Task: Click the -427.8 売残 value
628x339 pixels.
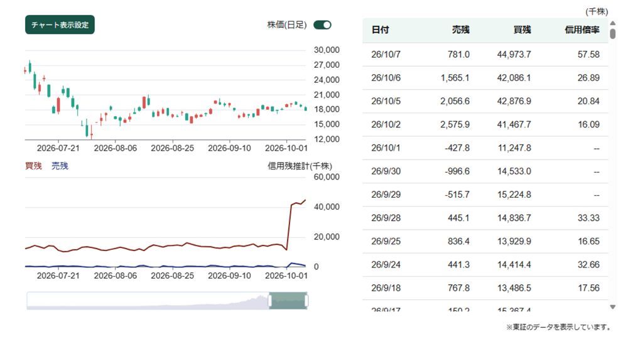Action: click(x=457, y=148)
